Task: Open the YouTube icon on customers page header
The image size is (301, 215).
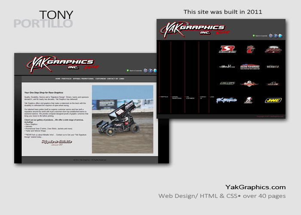Action: click(x=271, y=36)
